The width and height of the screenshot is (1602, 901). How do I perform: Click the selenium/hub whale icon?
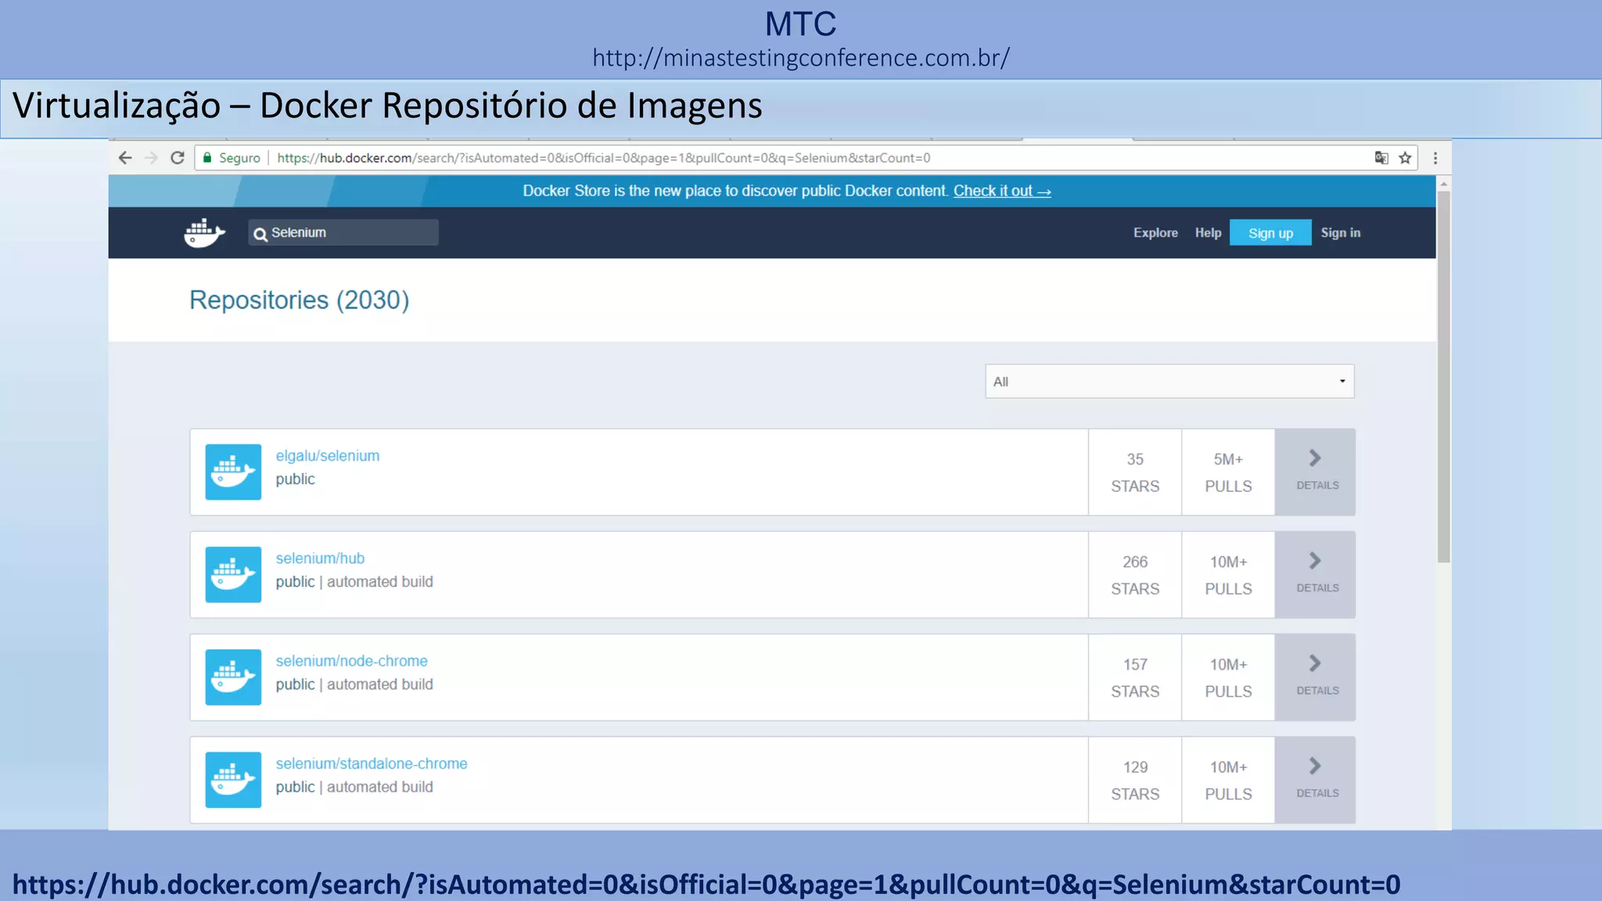tap(233, 574)
